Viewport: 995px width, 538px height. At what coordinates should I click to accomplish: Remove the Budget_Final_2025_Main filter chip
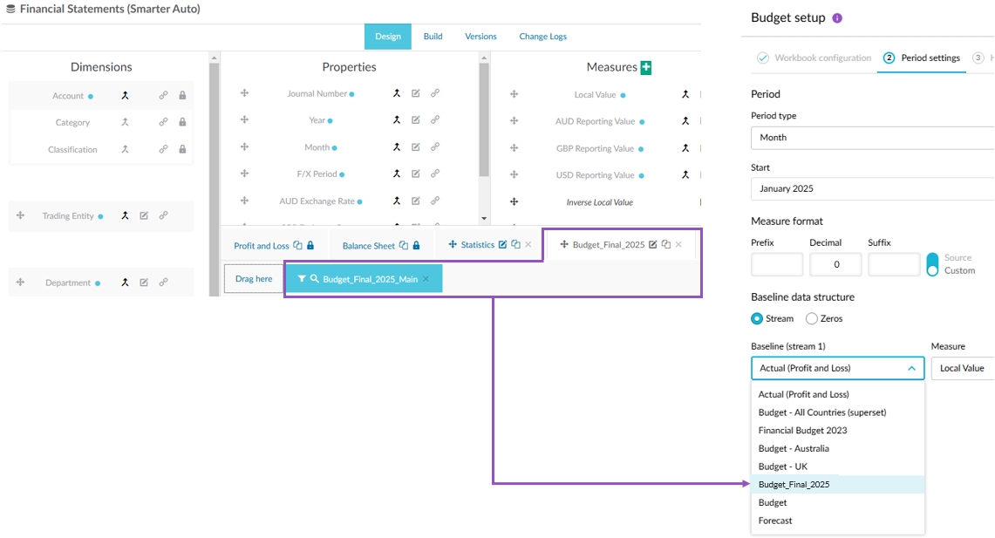(426, 279)
